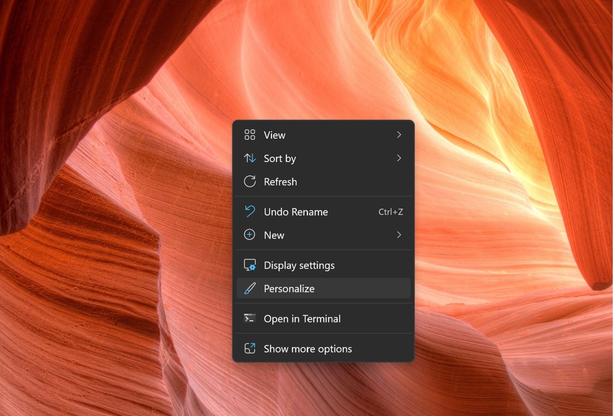Click the Undo Rename arrow icon
Screen dimensions: 613x416
coord(250,211)
